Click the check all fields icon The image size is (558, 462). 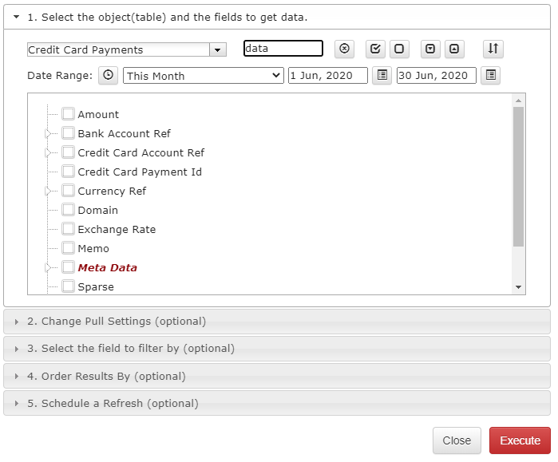point(375,49)
